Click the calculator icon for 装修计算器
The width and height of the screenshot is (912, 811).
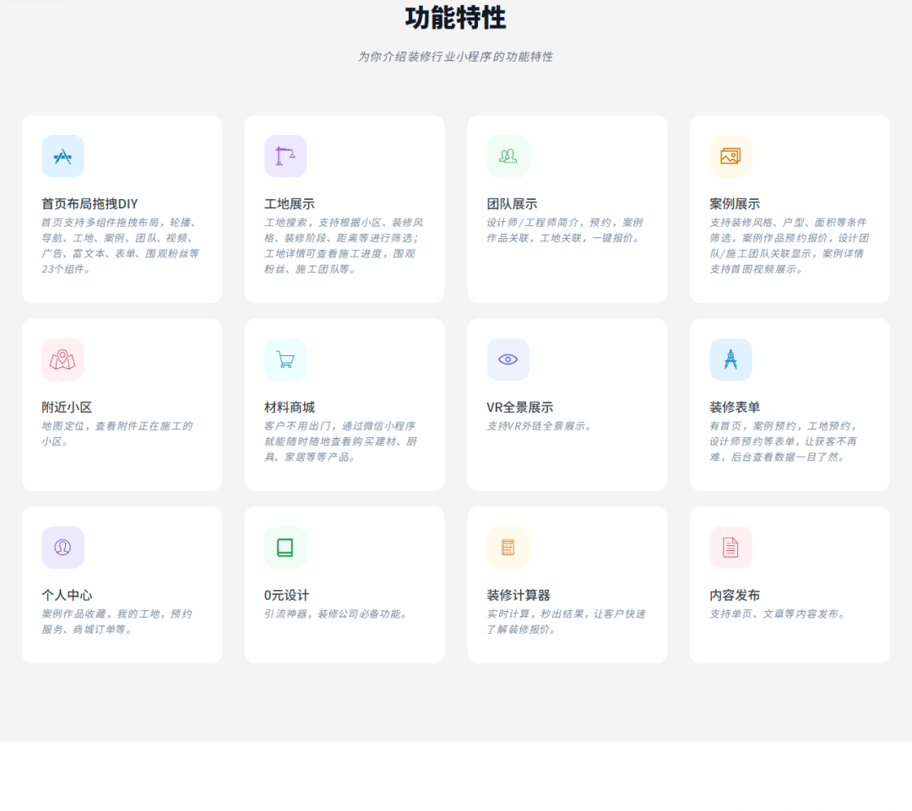(508, 548)
